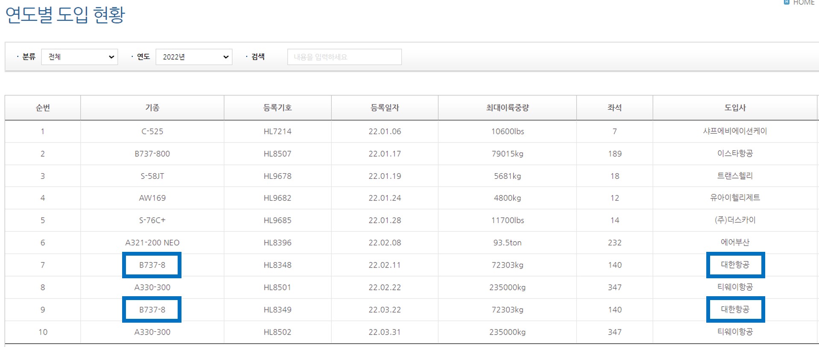Viewport: 819px width, 347px height.
Task: Click the weight value 93.5ton
Action: click(507, 242)
